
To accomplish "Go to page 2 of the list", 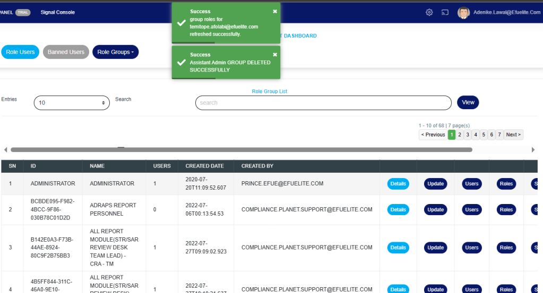I will (x=460, y=135).
